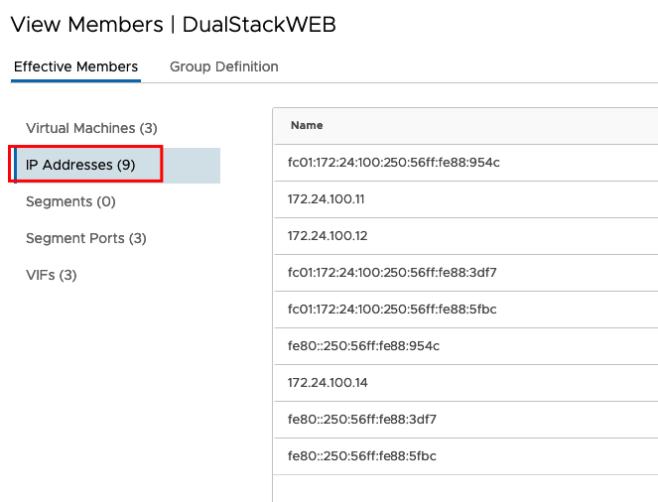Click the empty area below the address list
The image size is (658, 502).
coord(465,488)
